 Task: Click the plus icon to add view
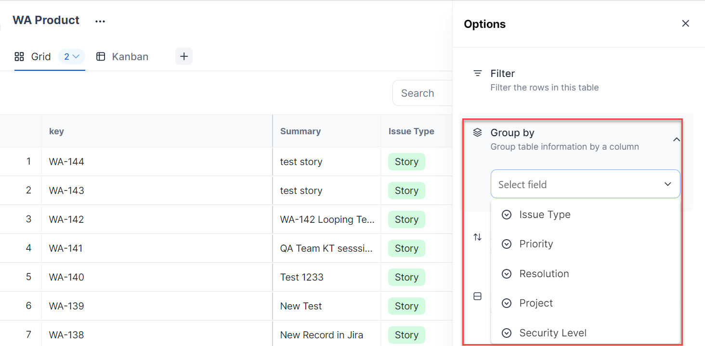[183, 56]
